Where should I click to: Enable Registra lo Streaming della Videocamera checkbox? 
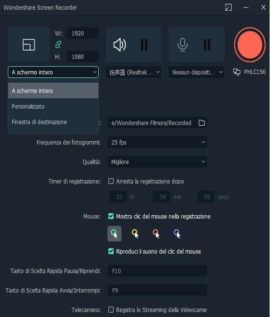pos(111,310)
